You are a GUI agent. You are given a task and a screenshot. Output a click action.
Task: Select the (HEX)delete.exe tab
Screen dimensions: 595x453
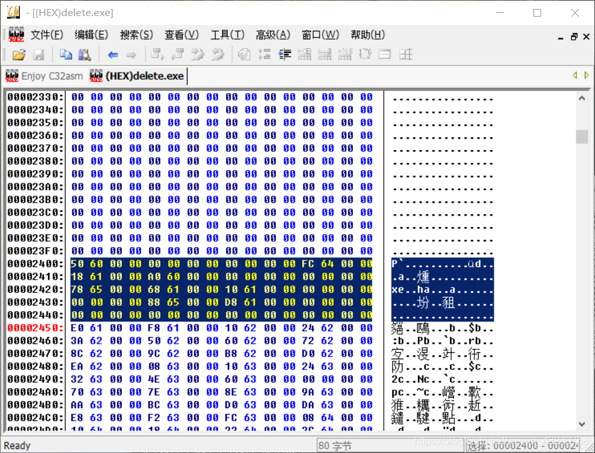click(137, 76)
